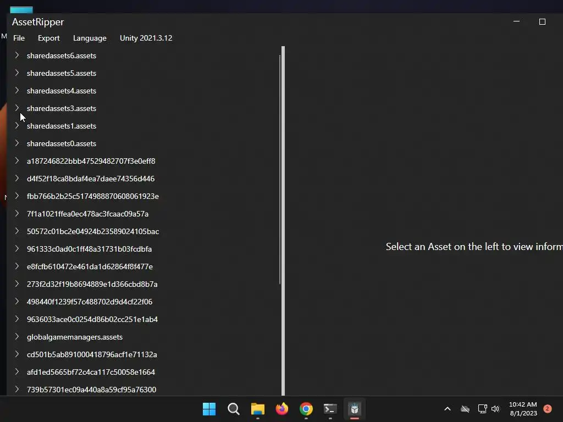Viewport: 563px width, 422px height.
Task: Select file afd1ed5665bf72c4ca117c50058e1664
Action: tap(91, 372)
